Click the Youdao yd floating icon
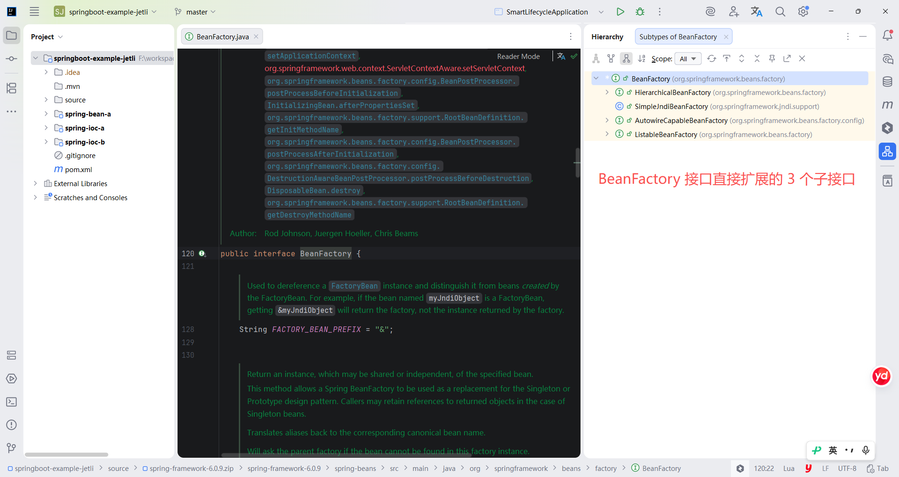The height and width of the screenshot is (477, 899). [x=881, y=376]
